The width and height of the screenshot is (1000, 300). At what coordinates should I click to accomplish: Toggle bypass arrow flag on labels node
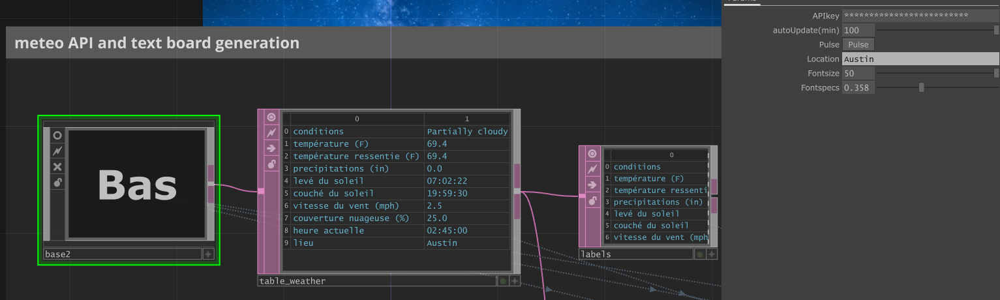pos(592,185)
